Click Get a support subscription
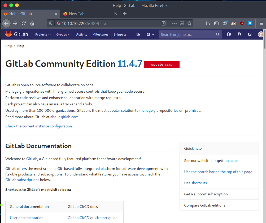The height and width of the screenshot is (223, 266). click(206, 194)
